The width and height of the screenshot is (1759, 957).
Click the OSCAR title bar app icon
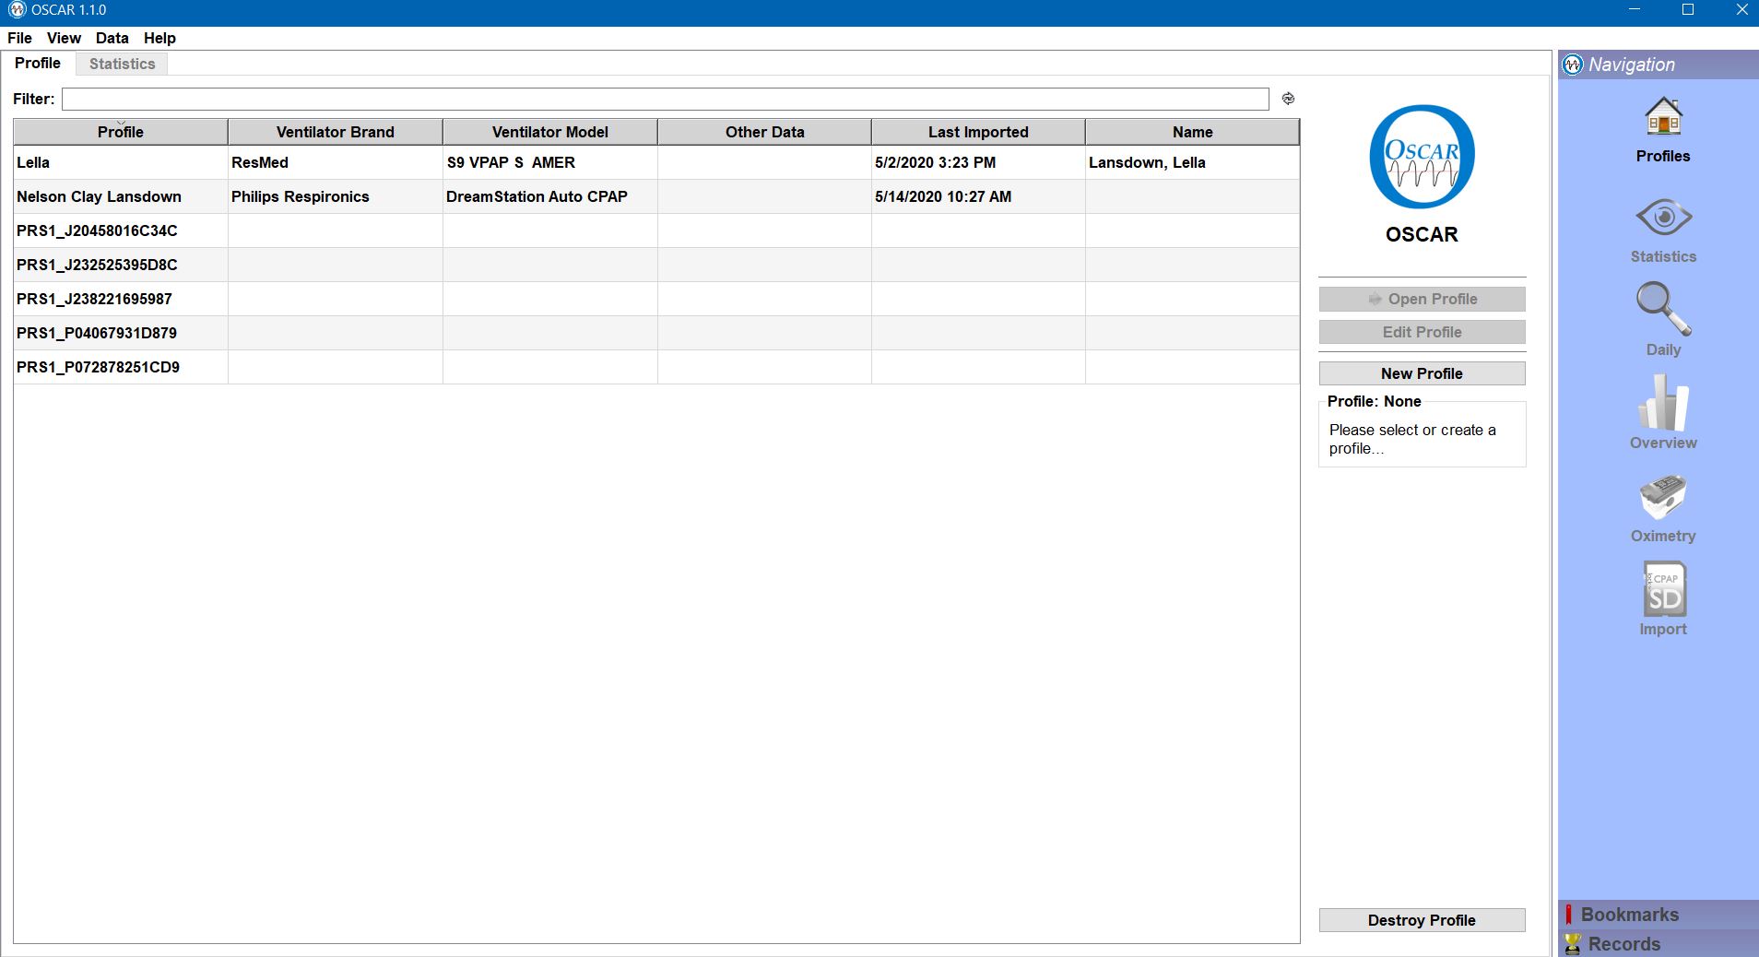pyautogui.click(x=17, y=10)
